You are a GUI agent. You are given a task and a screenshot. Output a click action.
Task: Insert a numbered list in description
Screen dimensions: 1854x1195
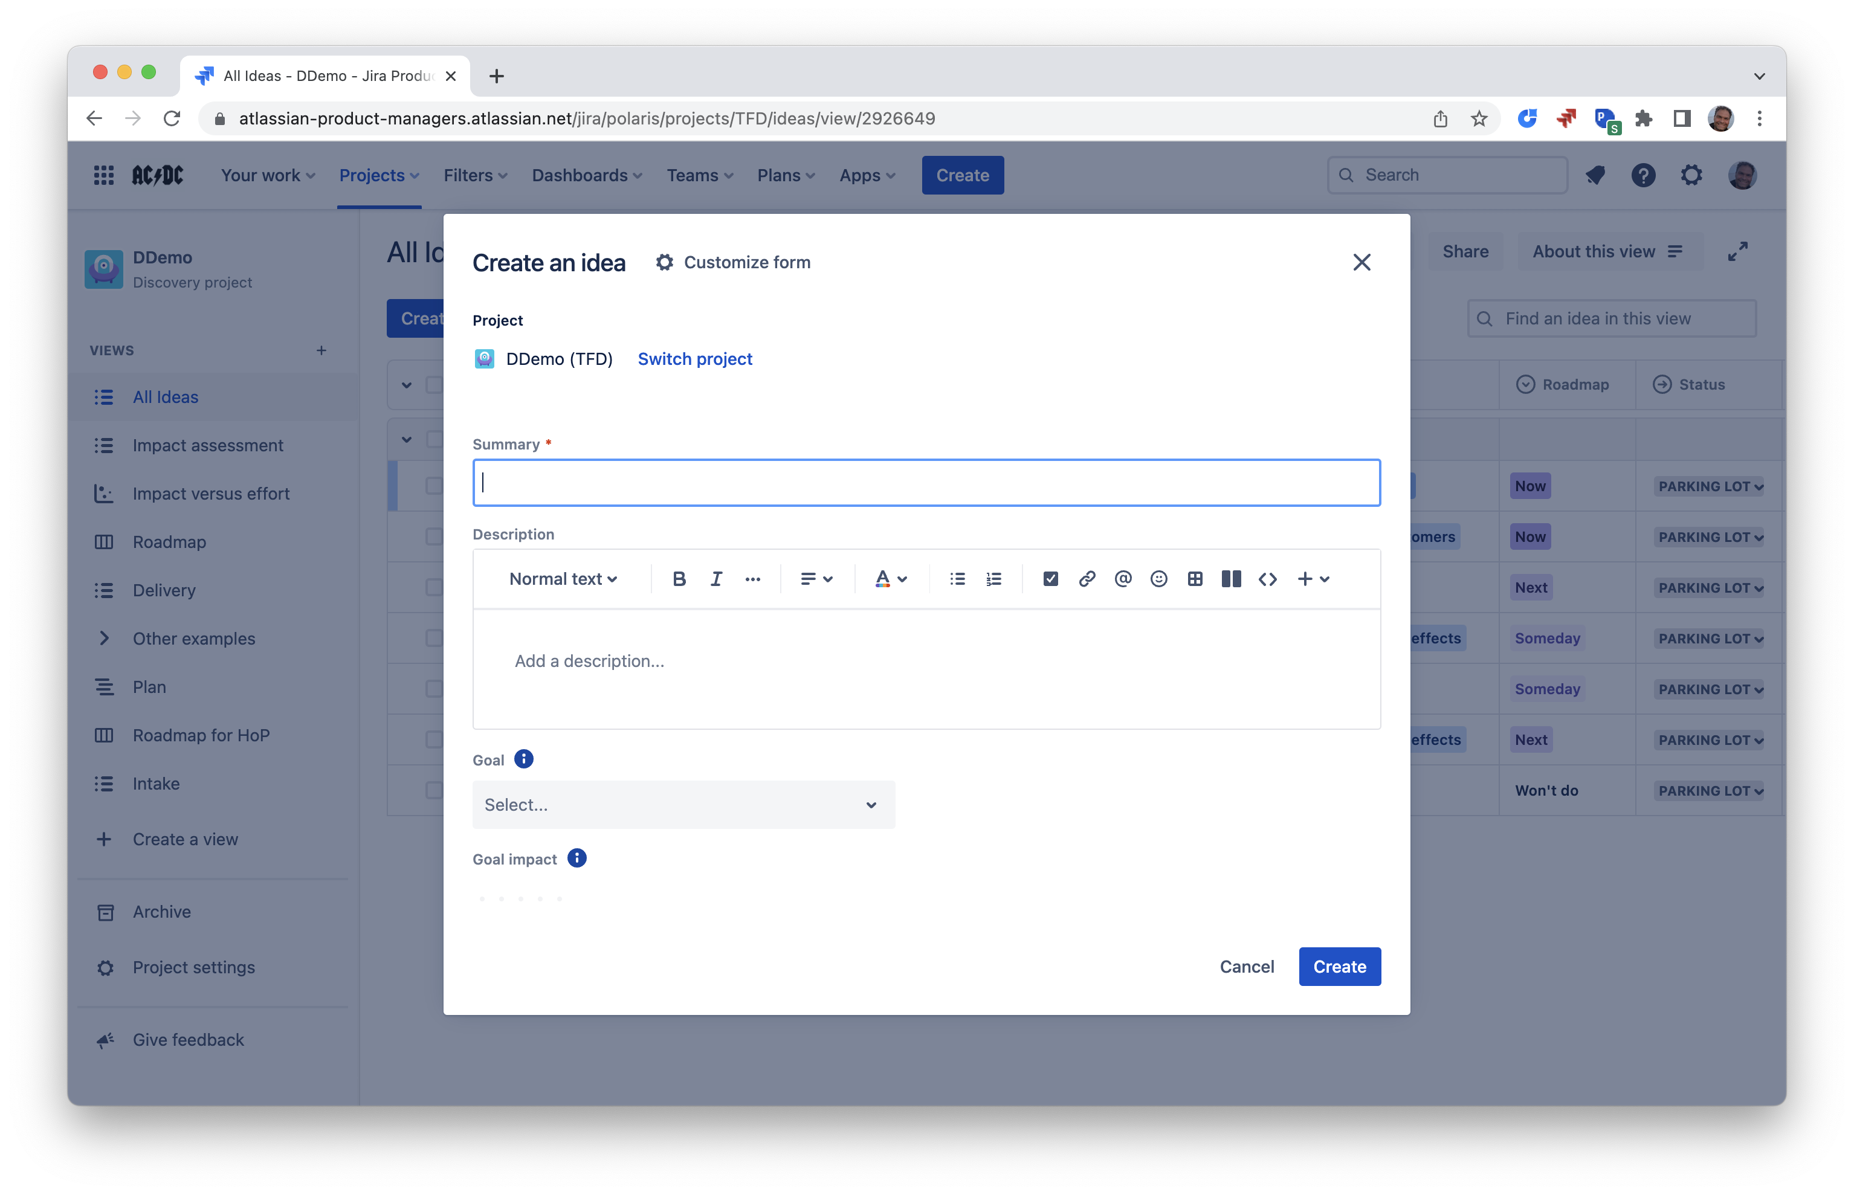pyautogui.click(x=993, y=579)
